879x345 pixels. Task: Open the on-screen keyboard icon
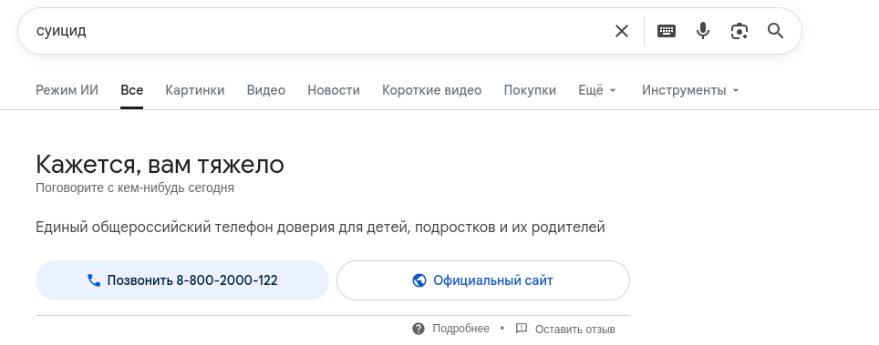click(667, 31)
